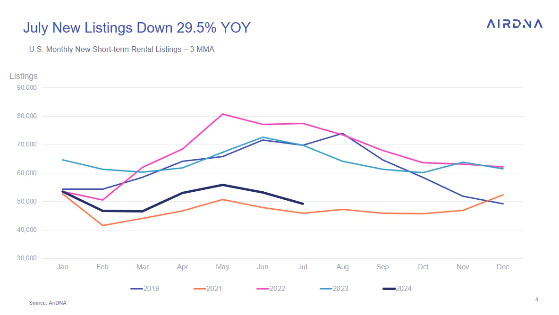Click the 2024 line endpoint at July

coord(303,204)
